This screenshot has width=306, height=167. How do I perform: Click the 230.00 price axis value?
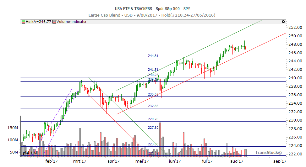click(295, 120)
